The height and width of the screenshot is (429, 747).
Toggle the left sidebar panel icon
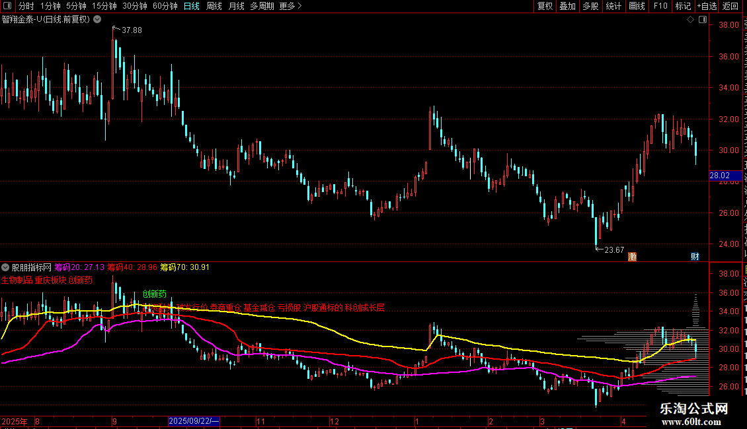(7, 6)
